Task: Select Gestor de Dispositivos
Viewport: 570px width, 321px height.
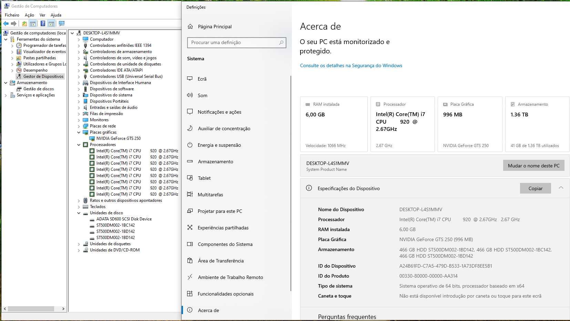Action: tap(43, 76)
